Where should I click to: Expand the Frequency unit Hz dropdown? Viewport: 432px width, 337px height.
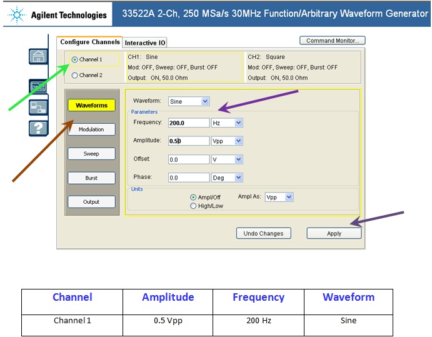click(238, 123)
